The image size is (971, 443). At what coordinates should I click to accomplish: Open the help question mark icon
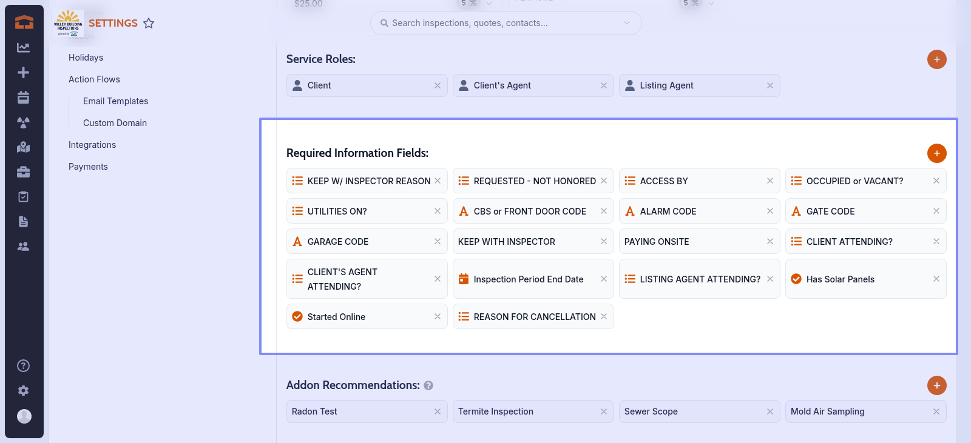click(x=24, y=365)
